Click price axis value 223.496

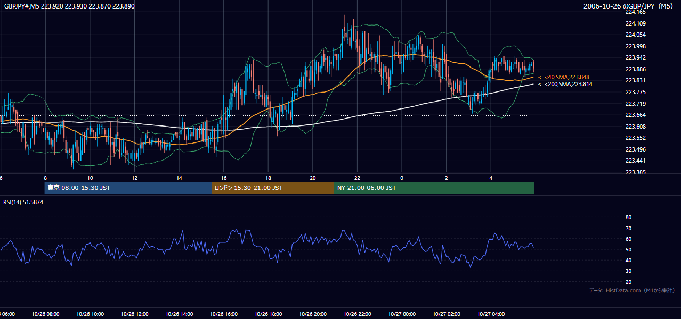tap(635, 149)
